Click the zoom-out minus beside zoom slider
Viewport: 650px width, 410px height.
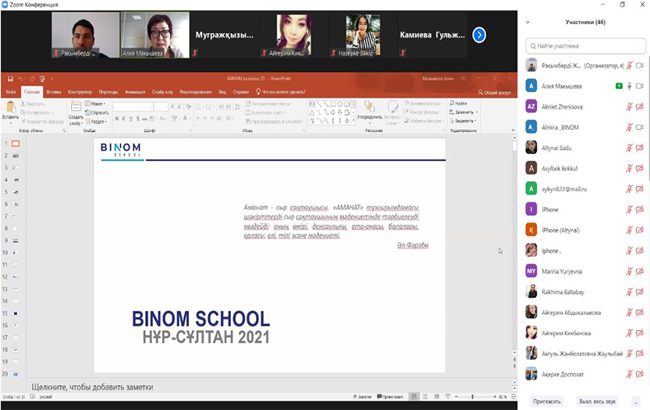pyautogui.click(x=456, y=397)
